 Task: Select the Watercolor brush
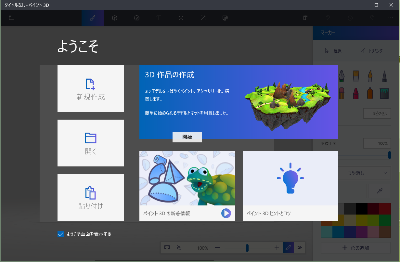[x=370, y=76]
